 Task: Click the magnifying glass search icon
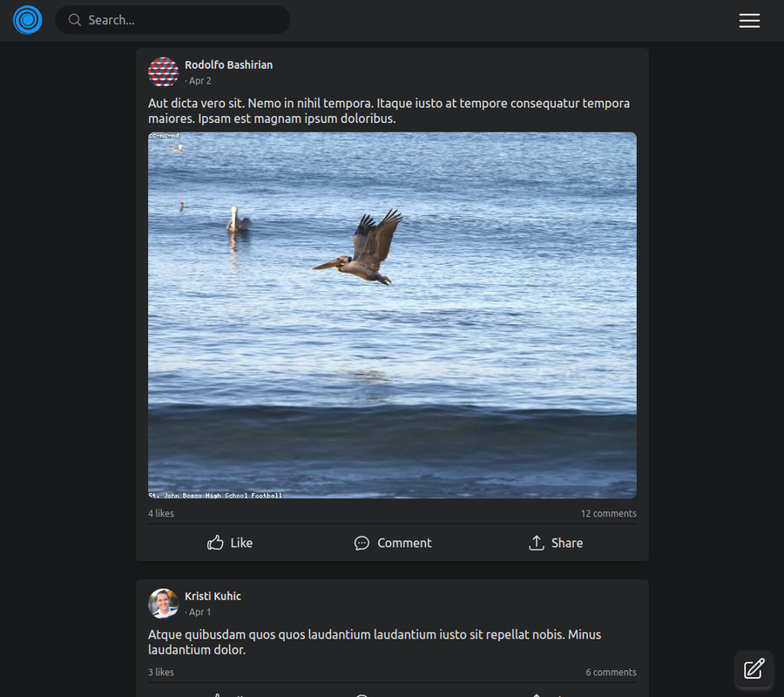[x=73, y=19]
